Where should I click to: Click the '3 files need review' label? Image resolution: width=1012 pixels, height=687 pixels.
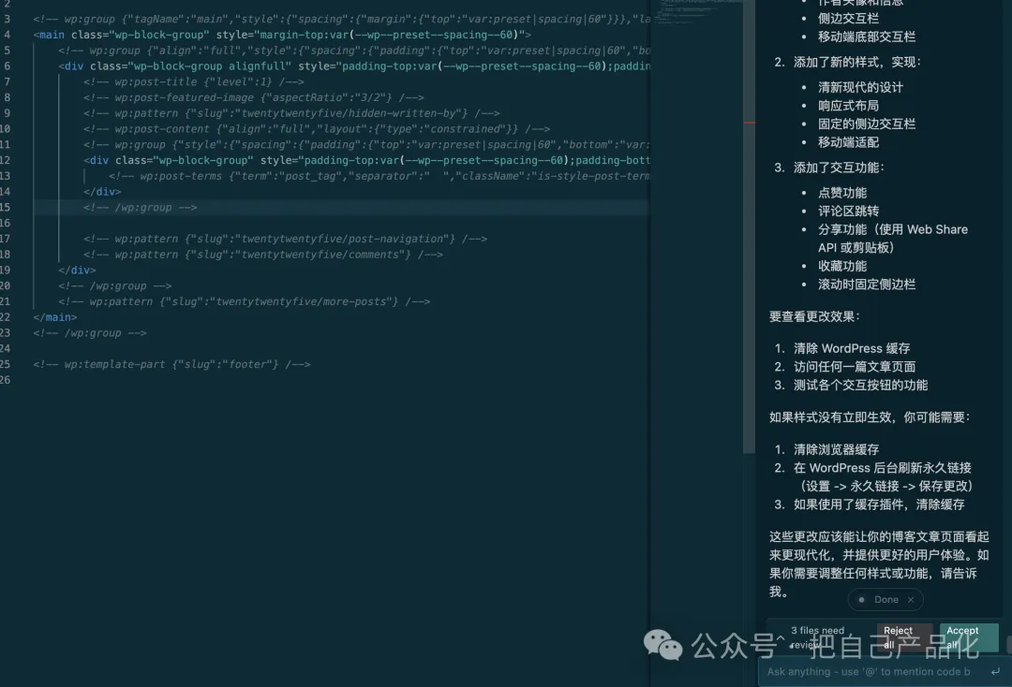pos(817,637)
